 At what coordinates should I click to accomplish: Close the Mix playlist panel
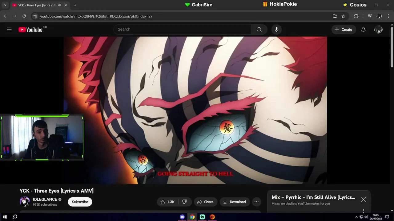click(x=364, y=200)
